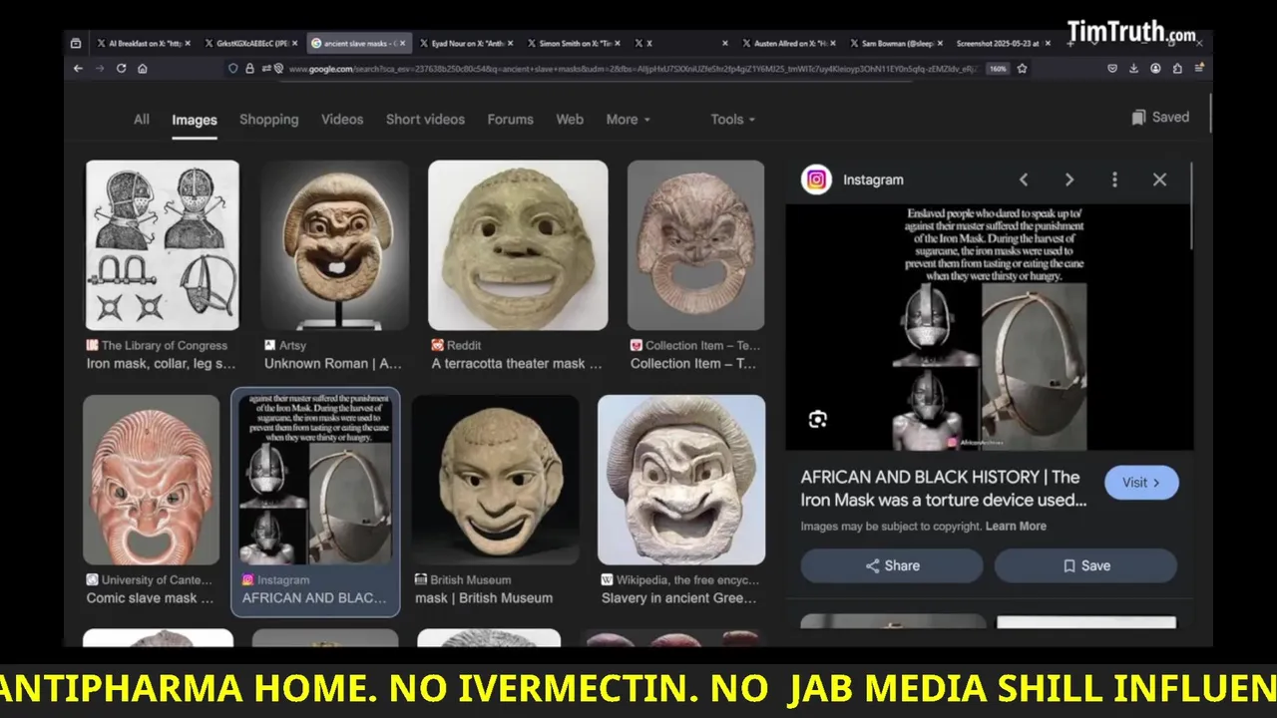This screenshot has width=1277, height=718.
Task: Open the Artsy Unknown Roman mask thumbnail
Action: click(335, 245)
